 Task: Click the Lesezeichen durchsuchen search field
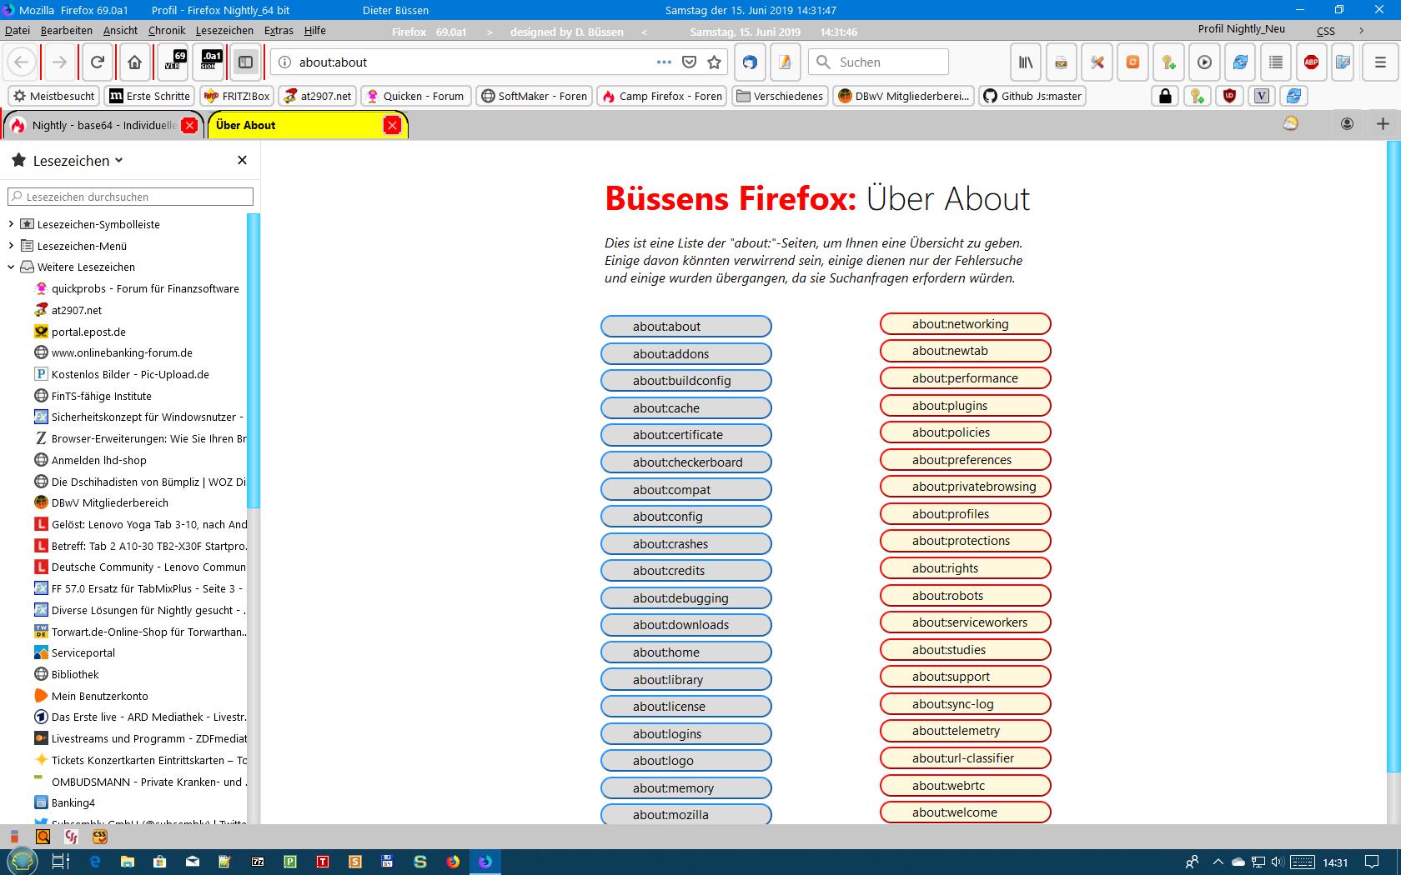tap(131, 197)
